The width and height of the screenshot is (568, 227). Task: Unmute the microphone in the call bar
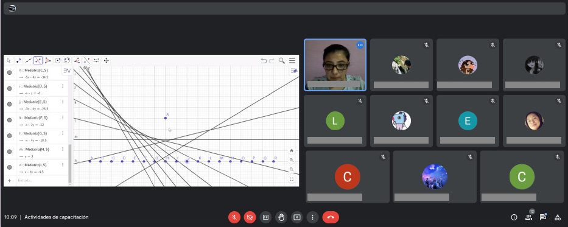click(x=234, y=217)
